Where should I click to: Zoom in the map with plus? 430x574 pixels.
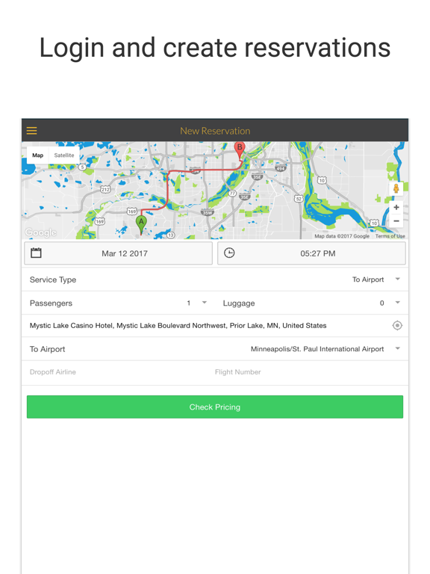pos(396,207)
